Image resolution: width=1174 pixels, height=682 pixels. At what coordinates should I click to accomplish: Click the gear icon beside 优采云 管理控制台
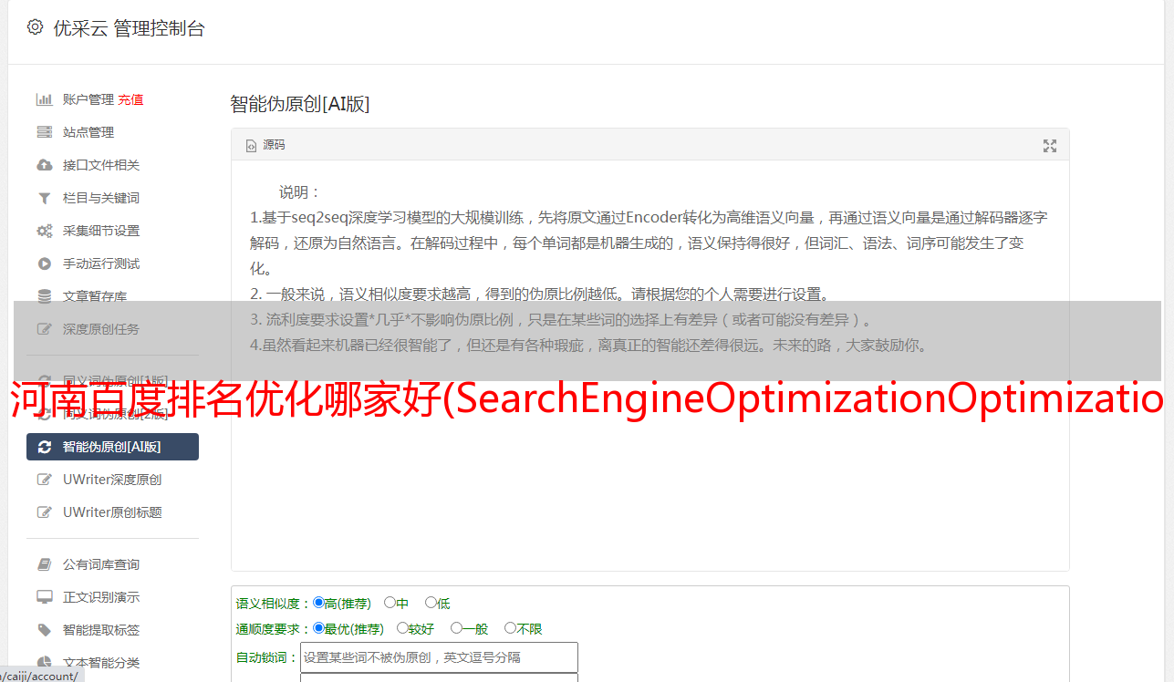(x=35, y=27)
